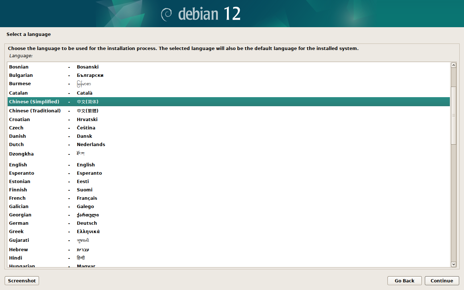Pick the Esperanto language entry
This screenshot has height=290, width=464.
point(229,173)
